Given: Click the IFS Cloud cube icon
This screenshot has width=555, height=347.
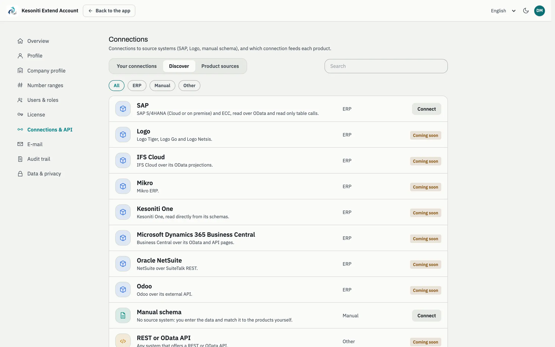Looking at the screenshot, I should [x=123, y=161].
